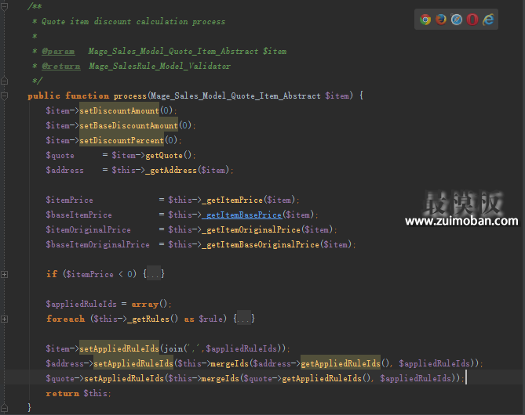
Task: Click the 'Quote item discount calculation process' comment
Action: (133, 22)
